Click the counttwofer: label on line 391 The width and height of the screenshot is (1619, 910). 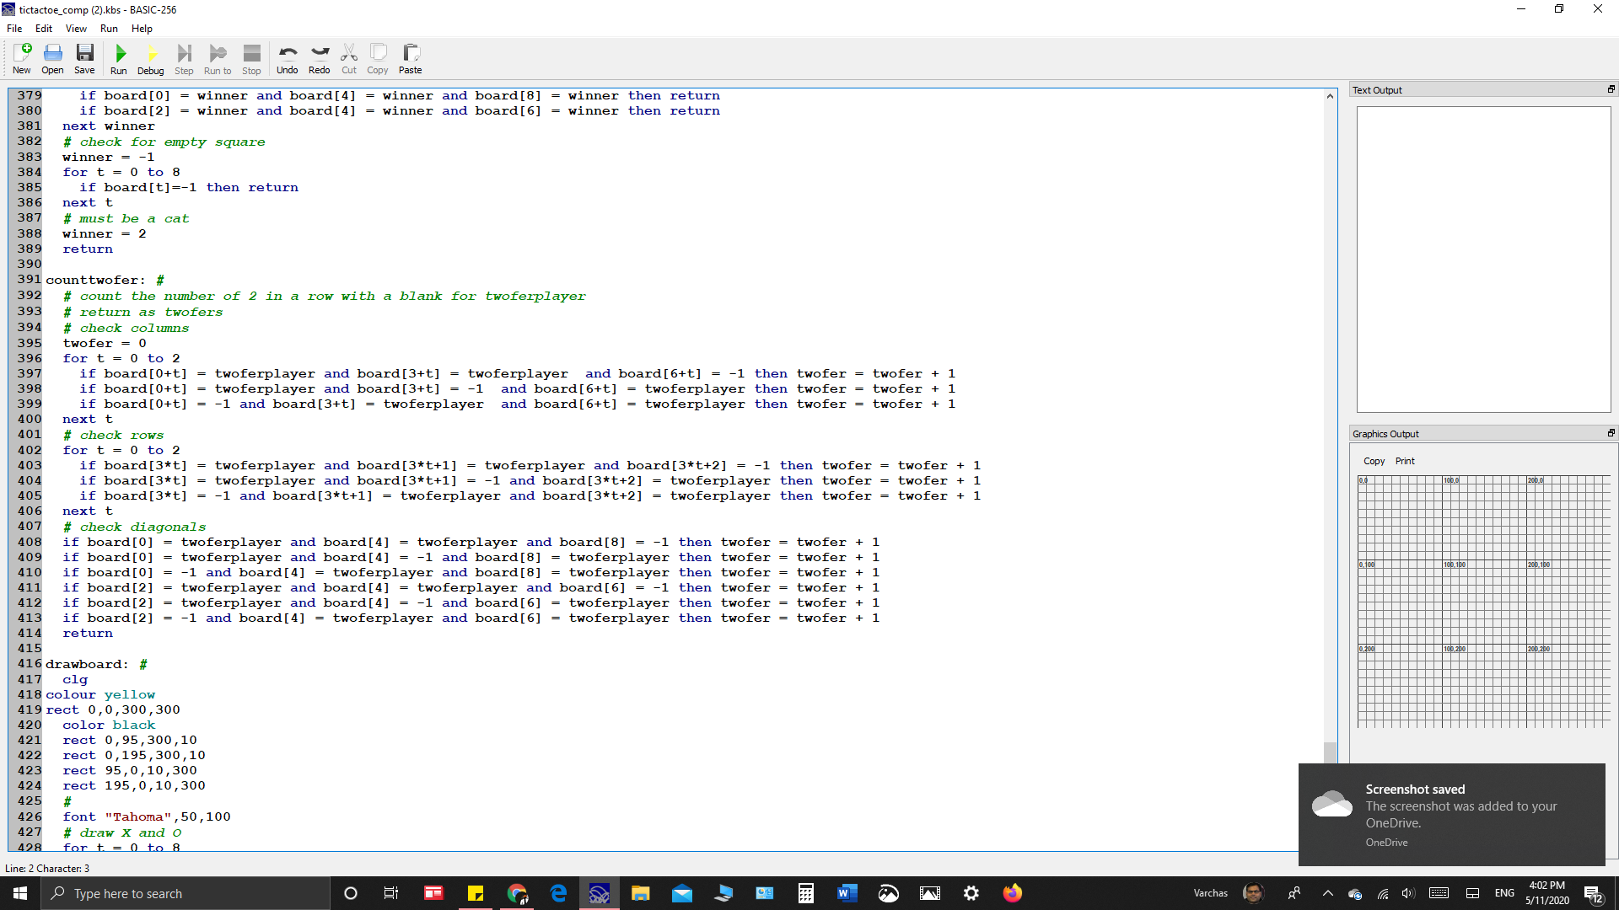(95, 280)
